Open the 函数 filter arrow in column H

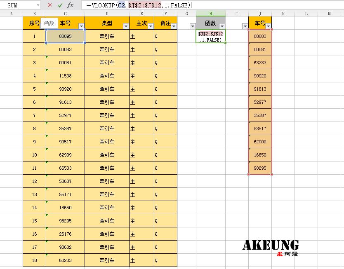tap(222, 26)
